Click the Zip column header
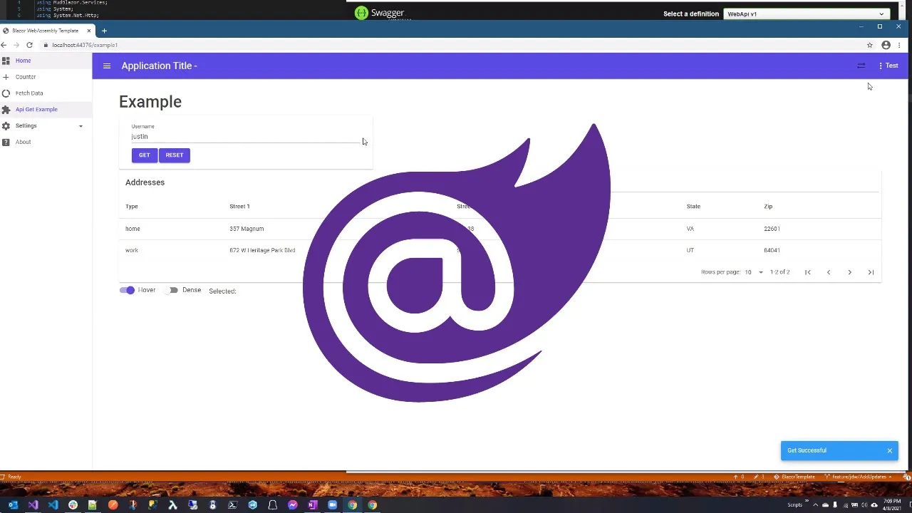The image size is (912, 513). (x=768, y=207)
